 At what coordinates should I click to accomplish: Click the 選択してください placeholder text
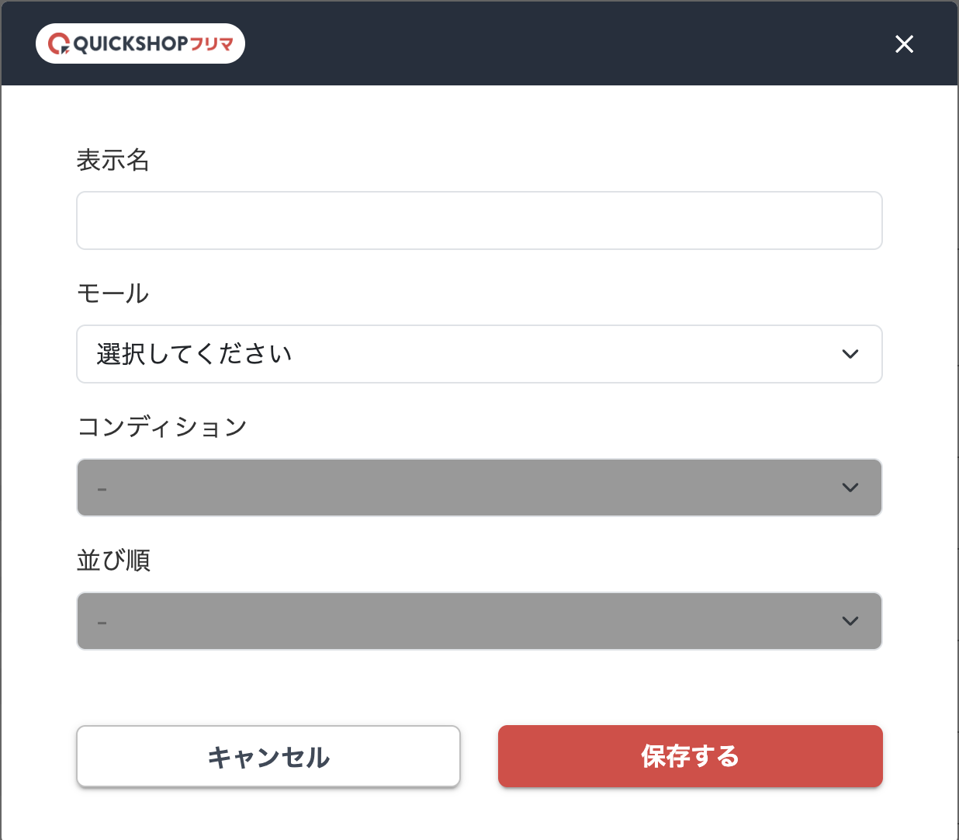click(x=194, y=354)
